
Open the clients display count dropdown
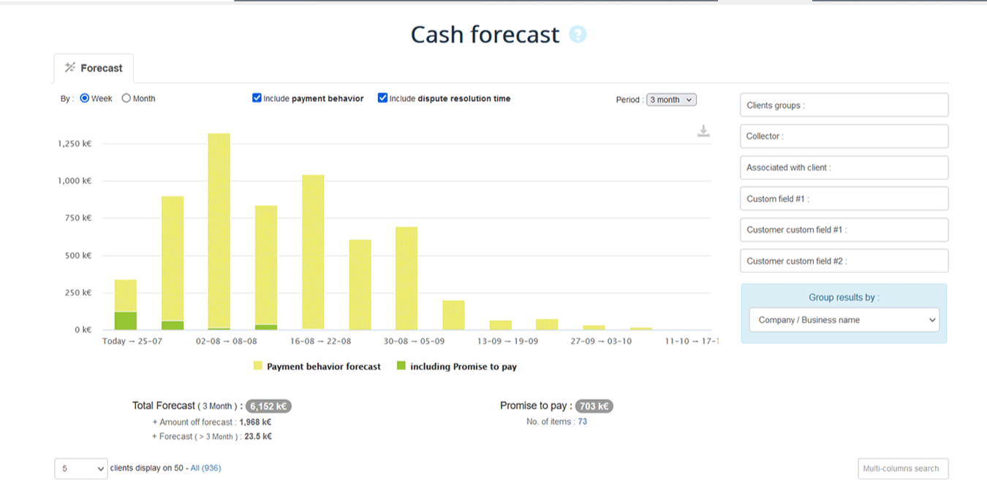[x=80, y=468]
